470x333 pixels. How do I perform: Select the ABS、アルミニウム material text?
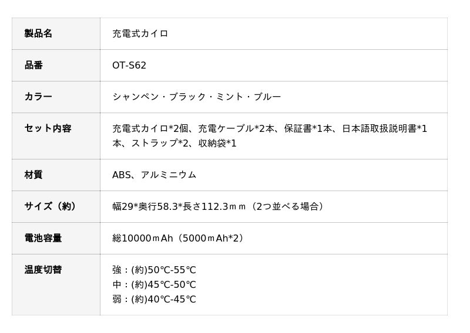tap(154, 175)
